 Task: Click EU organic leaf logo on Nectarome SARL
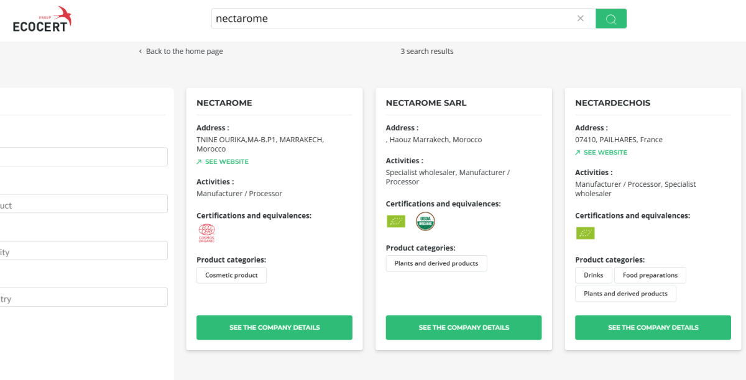coord(396,221)
